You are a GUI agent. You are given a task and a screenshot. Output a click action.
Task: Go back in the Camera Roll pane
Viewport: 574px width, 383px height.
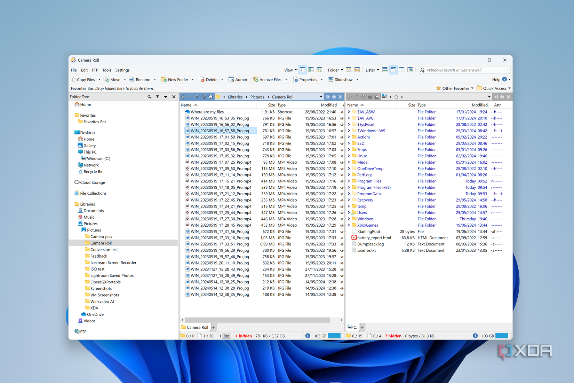click(x=183, y=97)
